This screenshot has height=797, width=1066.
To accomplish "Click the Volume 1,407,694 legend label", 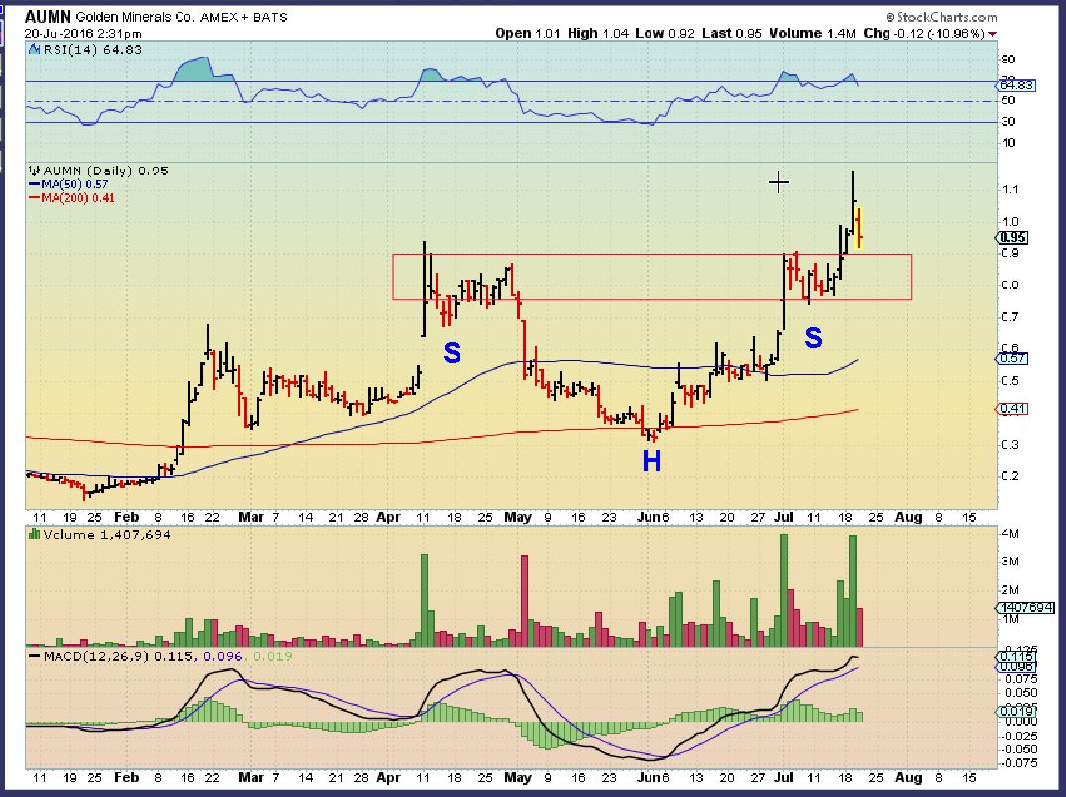I will [106, 534].
